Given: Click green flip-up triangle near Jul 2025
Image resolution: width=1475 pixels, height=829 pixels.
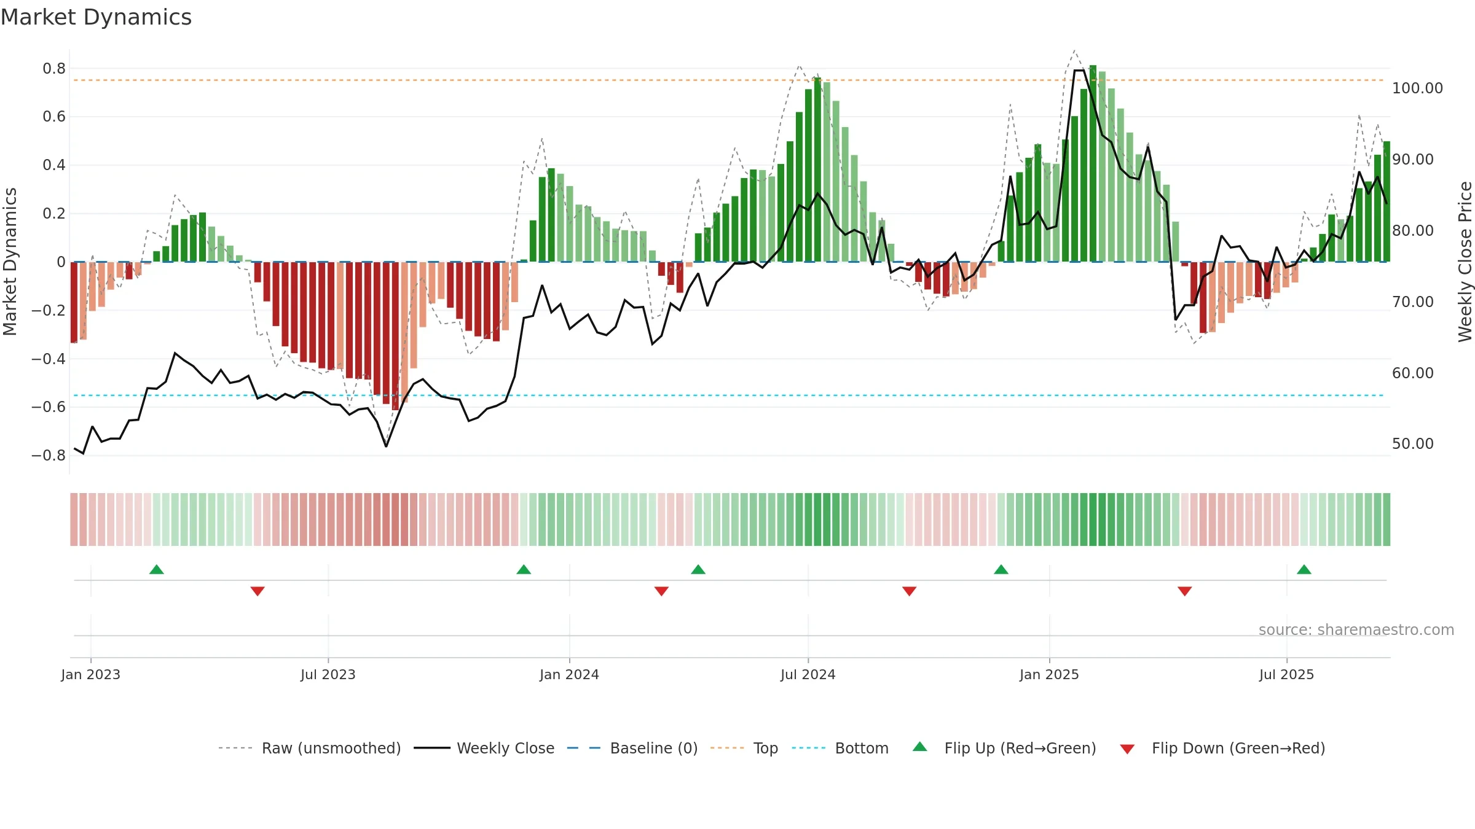Looking at the screenshot, I should [x=1304, y=569].
